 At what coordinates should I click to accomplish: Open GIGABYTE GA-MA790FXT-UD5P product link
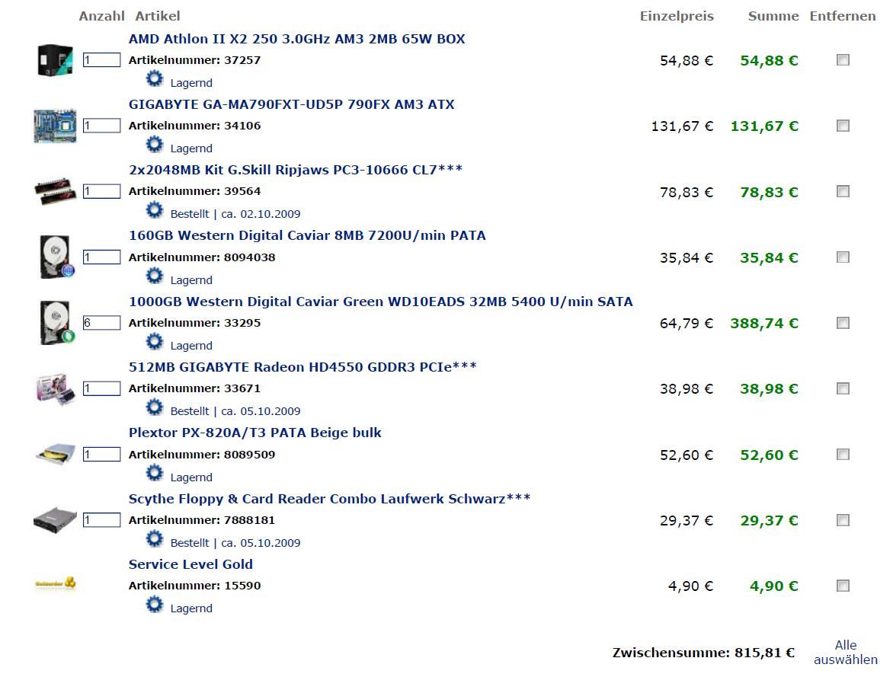click(292, 104)
